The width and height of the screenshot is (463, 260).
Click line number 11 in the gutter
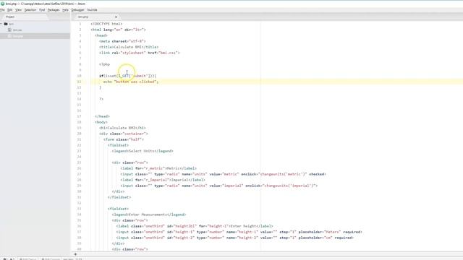pyautogui.click(x=79, y=82)
